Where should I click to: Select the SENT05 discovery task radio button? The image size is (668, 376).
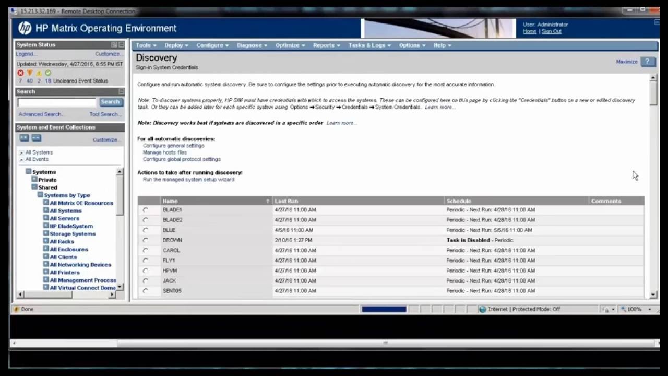[145, 291]
